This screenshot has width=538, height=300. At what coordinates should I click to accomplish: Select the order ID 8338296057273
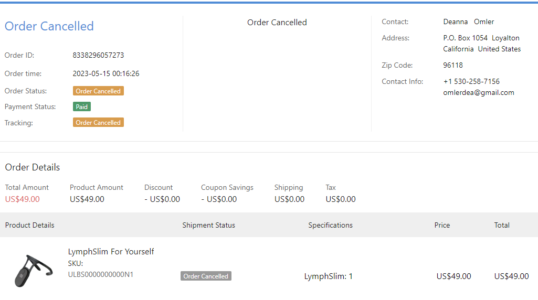[98, 55]
